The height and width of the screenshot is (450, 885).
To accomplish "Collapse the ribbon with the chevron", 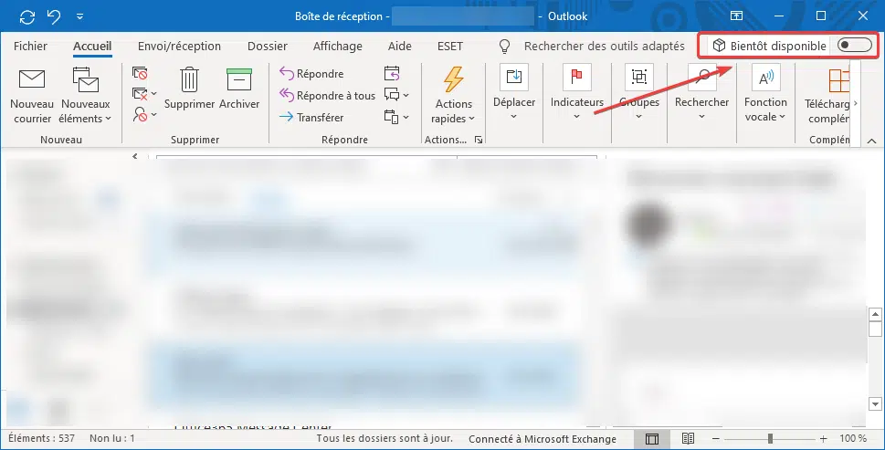I will 871,141.
